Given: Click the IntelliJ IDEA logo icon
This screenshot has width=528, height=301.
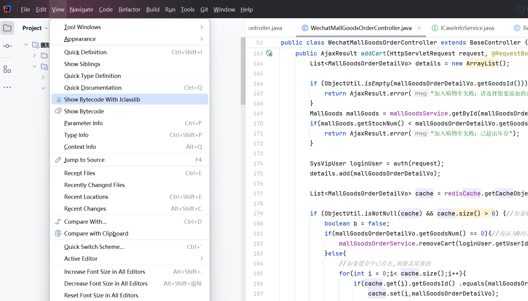Looking at the screenshot, I should coord(7,9).
